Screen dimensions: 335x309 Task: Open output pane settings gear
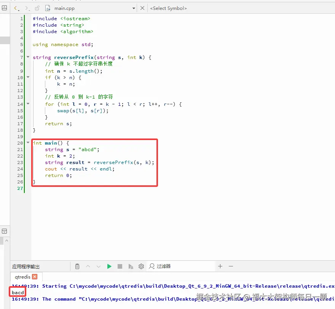click(141, 266)
